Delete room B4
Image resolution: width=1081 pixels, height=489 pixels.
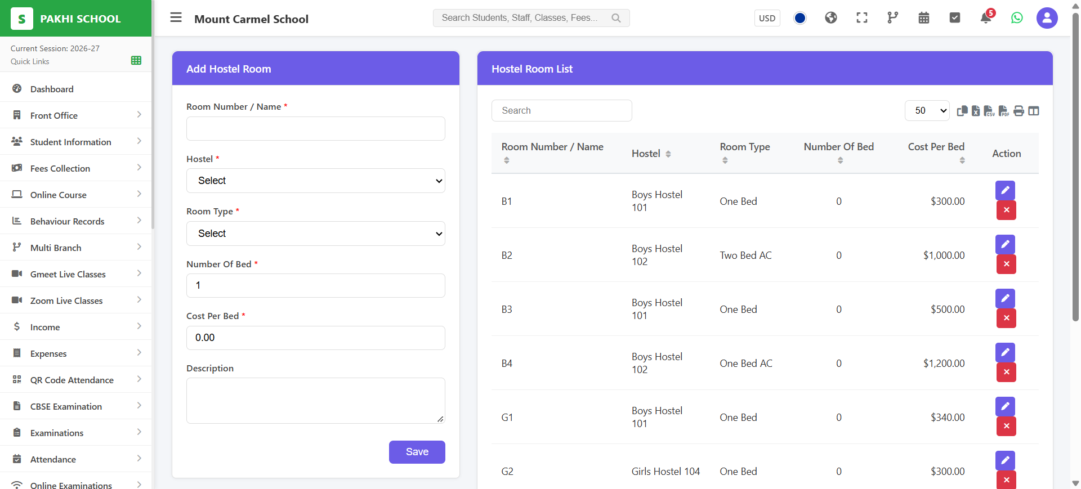coord(1006,372)
